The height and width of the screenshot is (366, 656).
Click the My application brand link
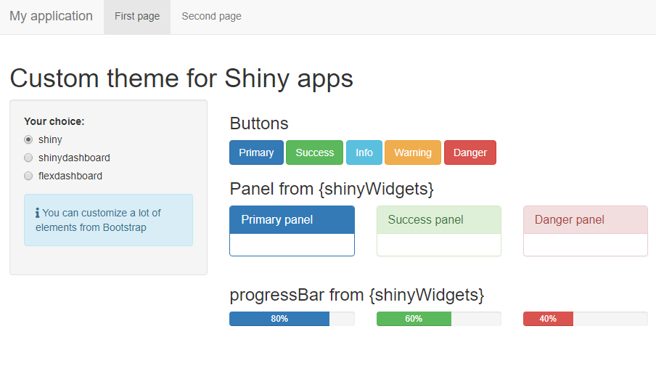(x=52, y=17)
